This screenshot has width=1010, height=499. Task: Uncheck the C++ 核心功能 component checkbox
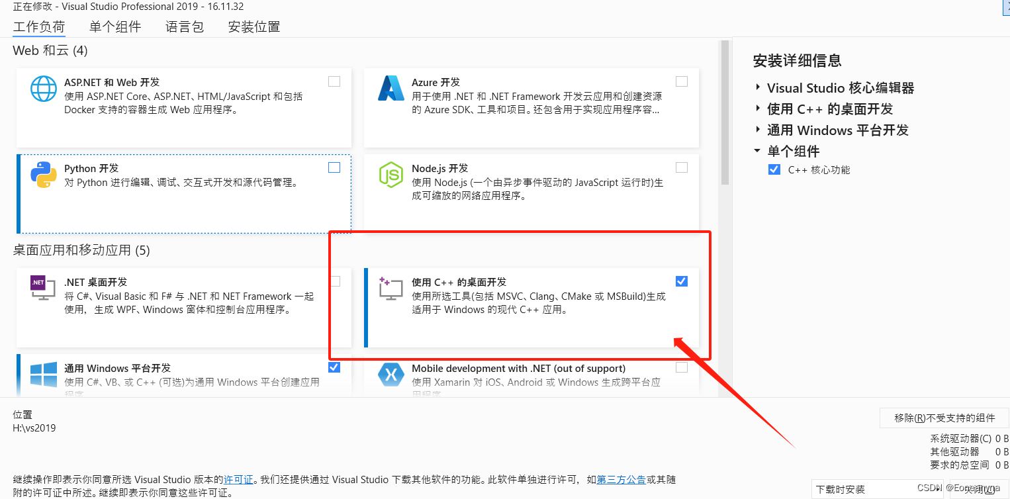click(774, 169)
